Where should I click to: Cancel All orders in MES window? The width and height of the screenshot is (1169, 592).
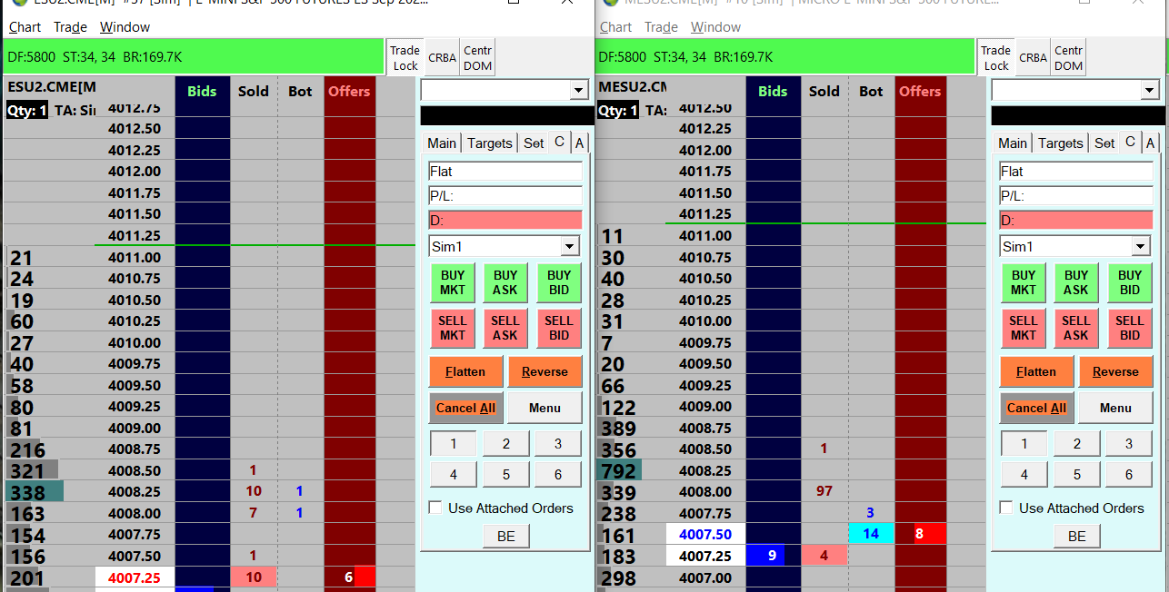coord(1036,408)
